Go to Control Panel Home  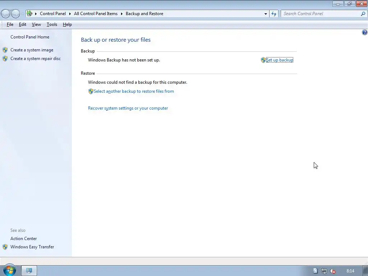point(30,37)
